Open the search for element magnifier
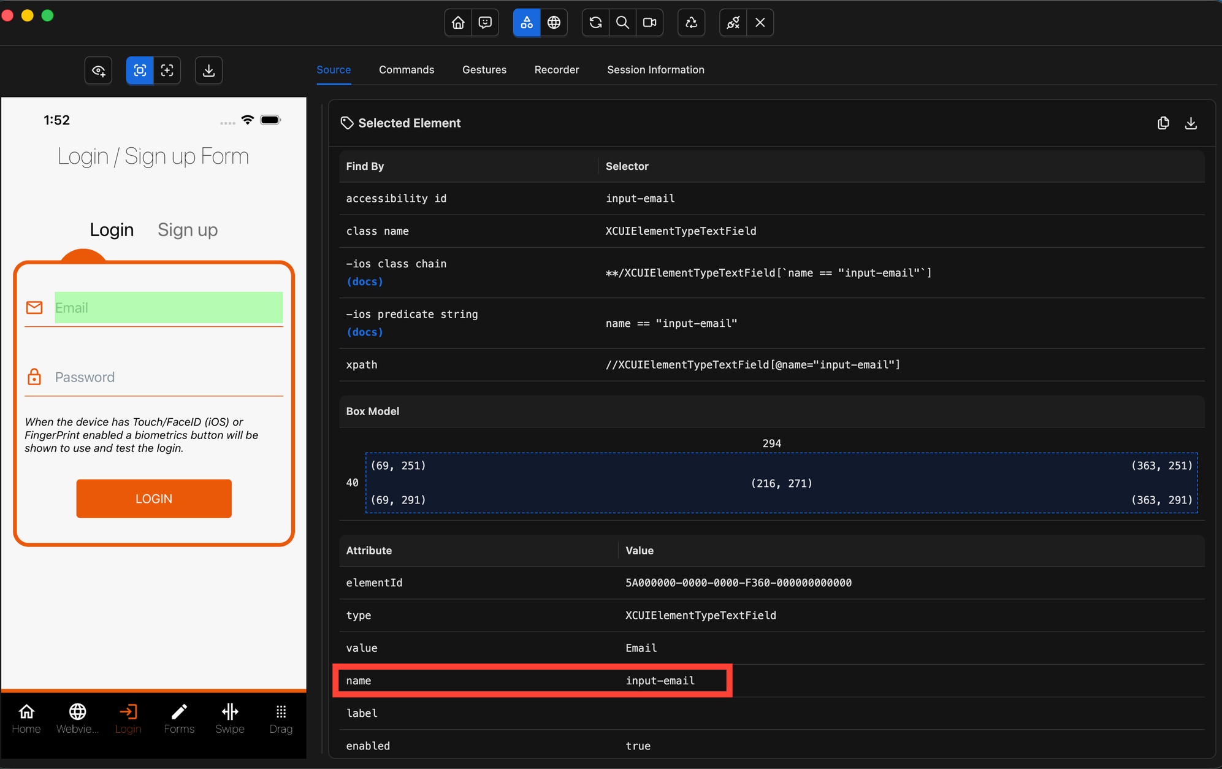This screenshot has height=769, width=1222. click(622, 23)
